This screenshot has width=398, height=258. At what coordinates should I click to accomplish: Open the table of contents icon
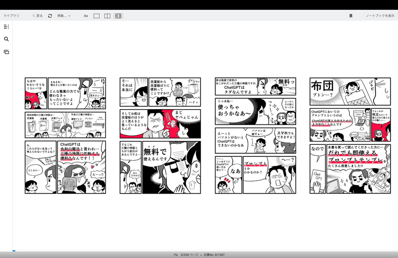(6, 27)
